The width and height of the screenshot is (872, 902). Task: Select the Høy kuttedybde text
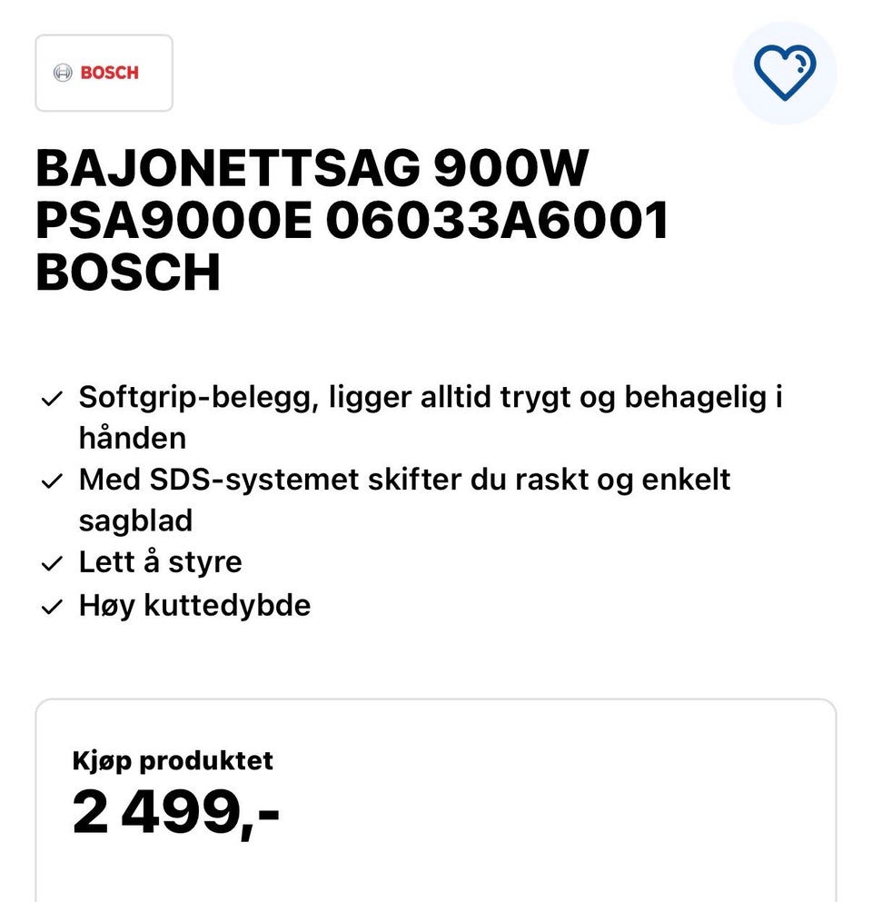coord(194,604)
